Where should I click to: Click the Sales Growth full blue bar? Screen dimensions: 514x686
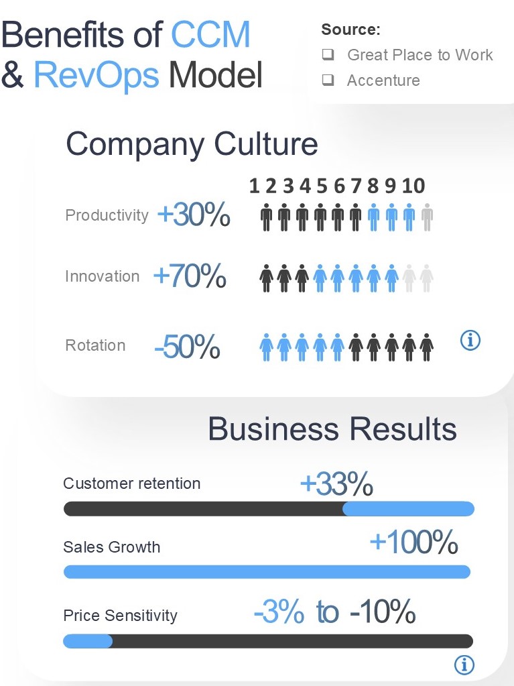pos(267,572)
